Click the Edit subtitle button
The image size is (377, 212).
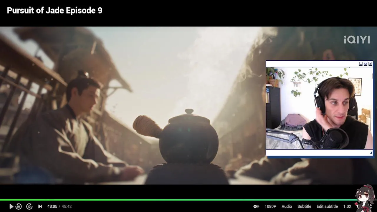327,206
